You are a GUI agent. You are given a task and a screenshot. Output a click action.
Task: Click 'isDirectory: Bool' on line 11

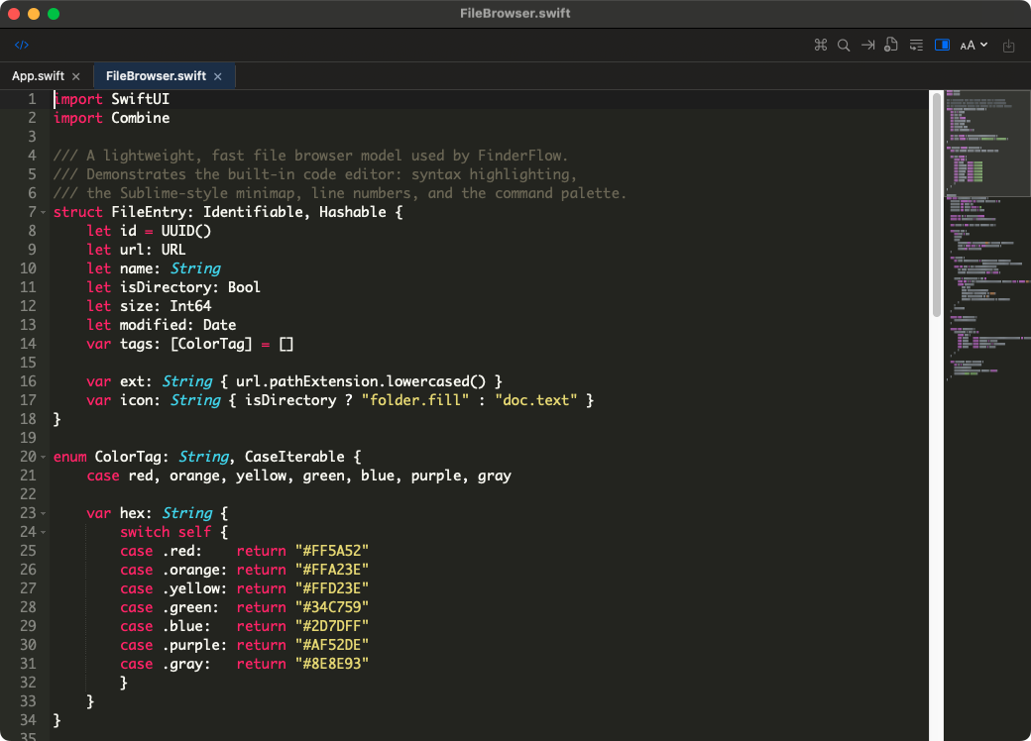[190, 287]
